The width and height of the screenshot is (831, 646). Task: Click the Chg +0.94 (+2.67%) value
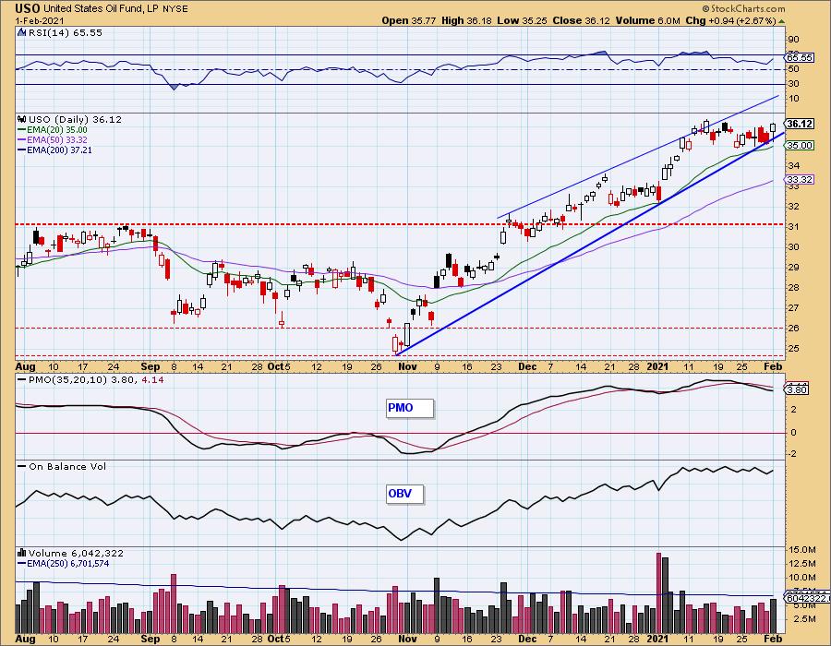(731, 21)
